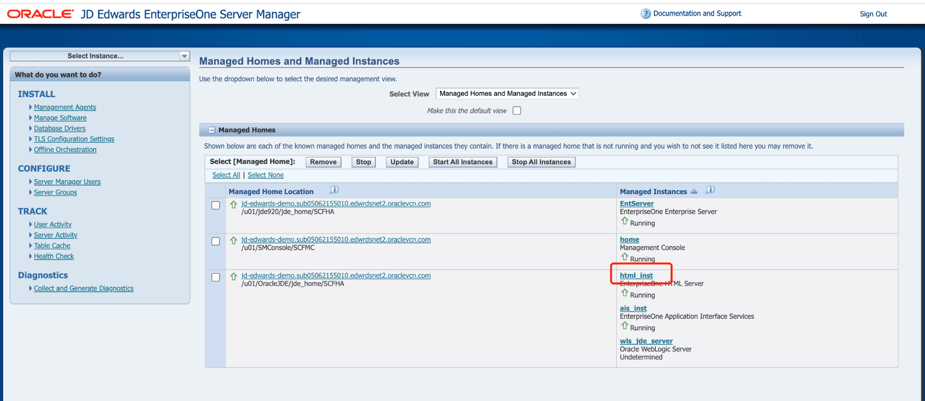Viewport: 925px width, 401px height.
Task: Open Collect and Generate Diagnostics link
Action: click(83, 288)
